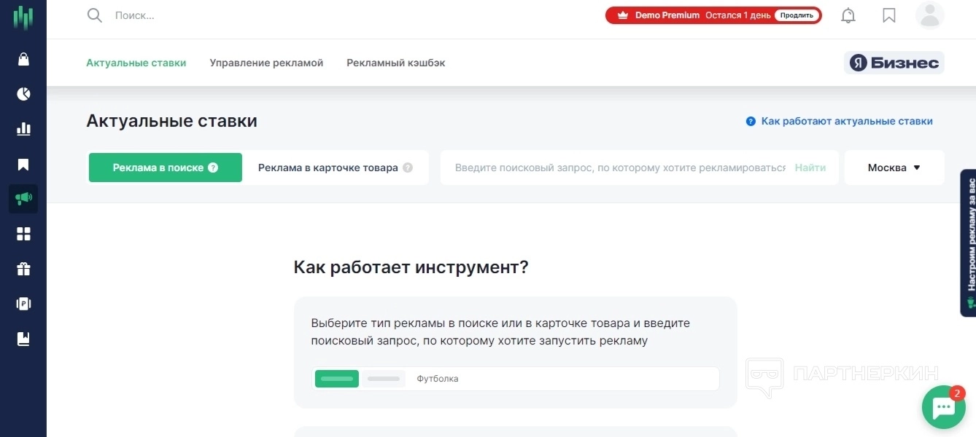The height and width of the screenshot is (437, 976).
Task: Open the chat widget button
Action: pyautogui.click(x=944, y=407)
